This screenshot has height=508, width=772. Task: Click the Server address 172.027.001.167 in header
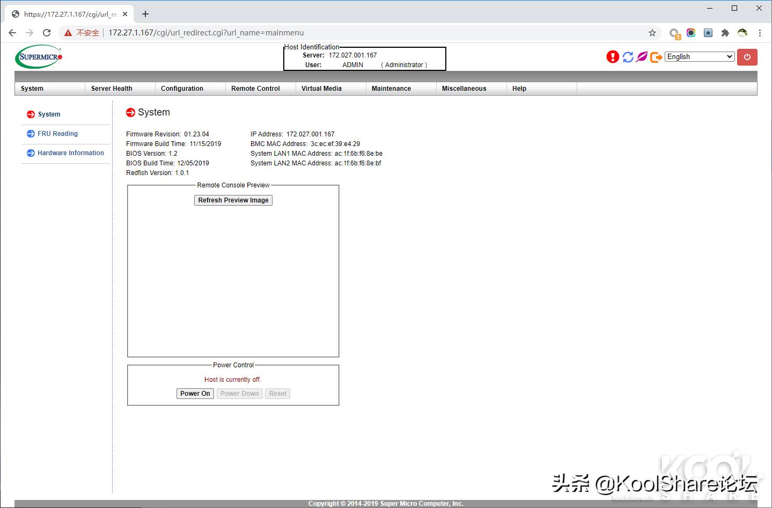point(352,55)
